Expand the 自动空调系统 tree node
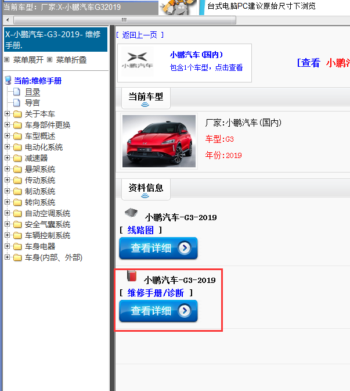The image size is (350, 391). (7, 213)
